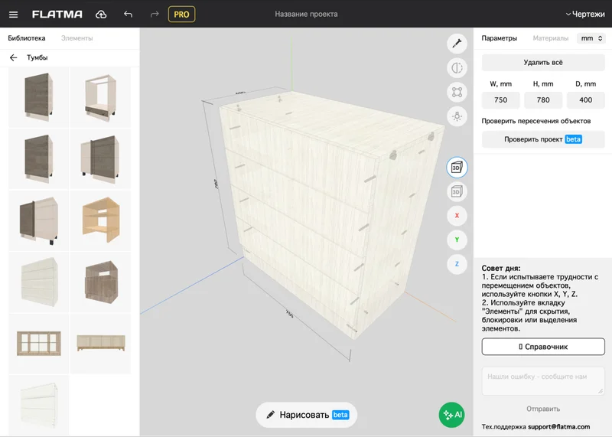Click the W width field with 750
The image size is (612, 437).
click(500, 100)
